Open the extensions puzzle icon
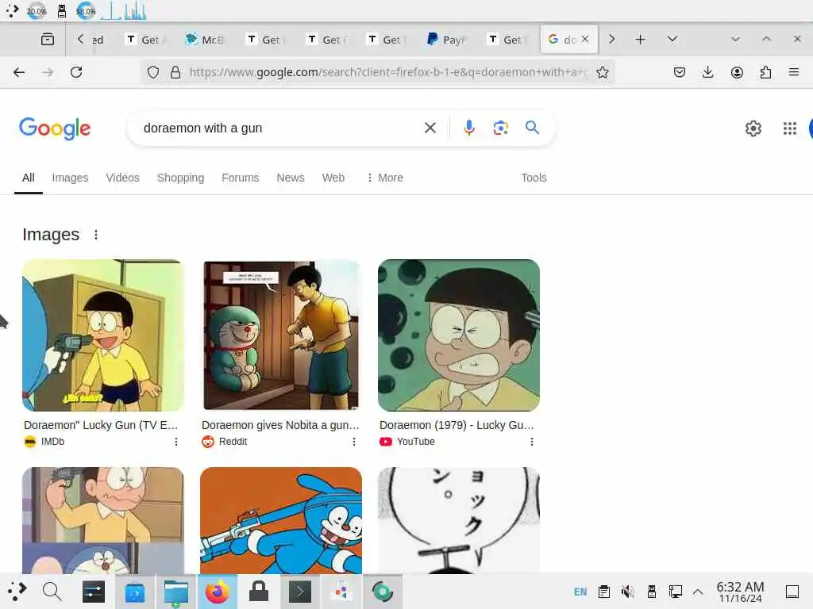The width and height of the screenshot is (813, 609). [x=765, y=72]
